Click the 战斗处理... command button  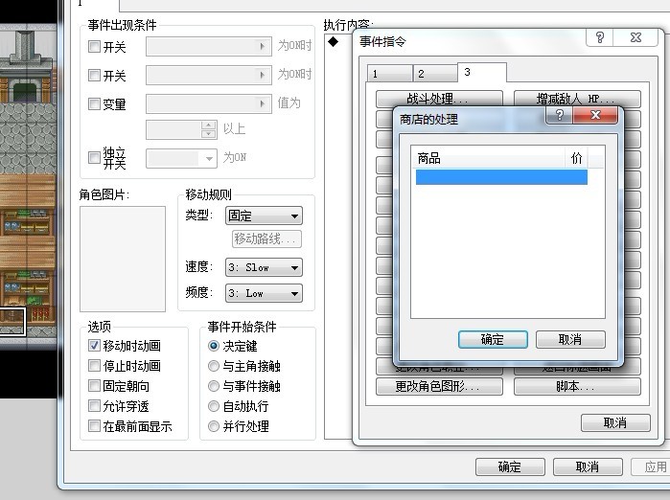439,99
